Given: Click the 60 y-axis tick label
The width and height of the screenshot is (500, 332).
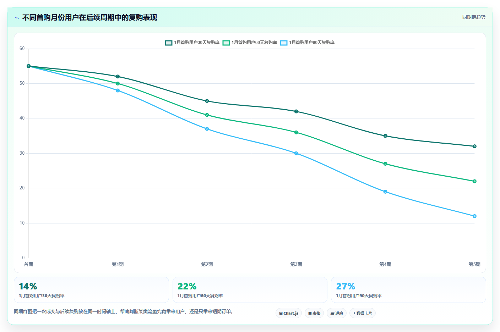Looking at the screenshot, I should 22,49.
